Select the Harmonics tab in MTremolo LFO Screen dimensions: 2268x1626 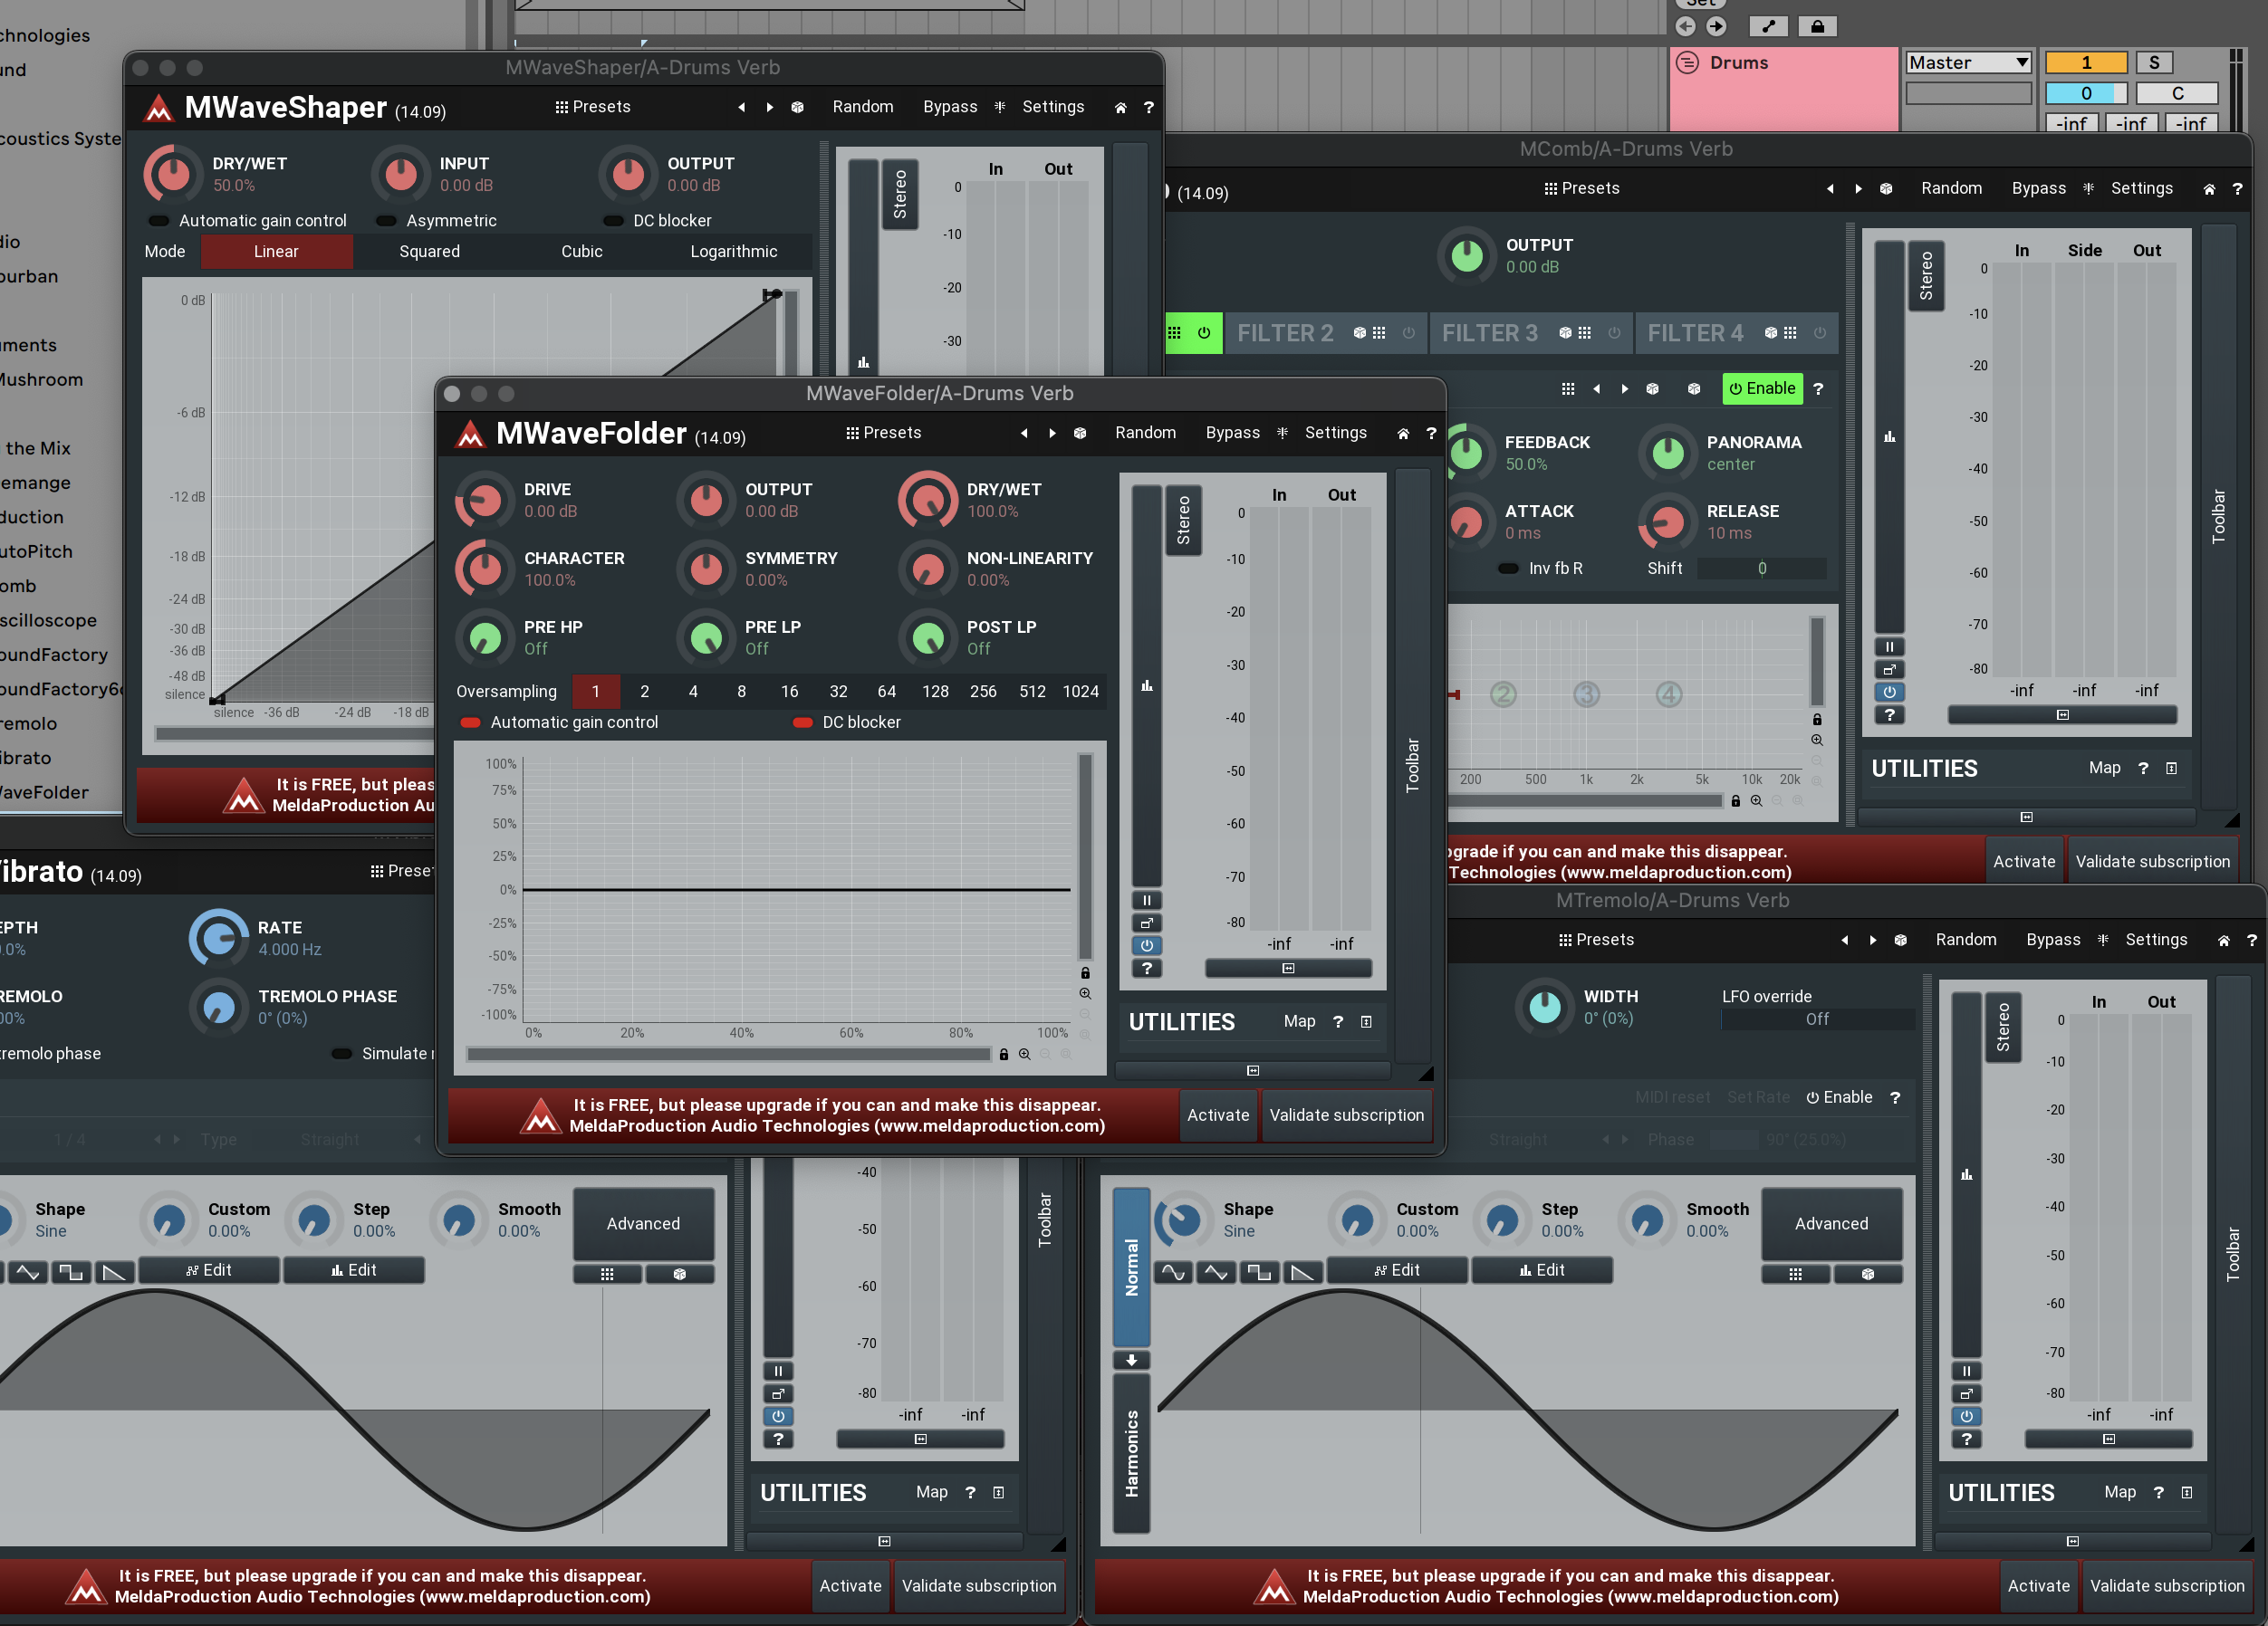[x=1132, y=1454]
